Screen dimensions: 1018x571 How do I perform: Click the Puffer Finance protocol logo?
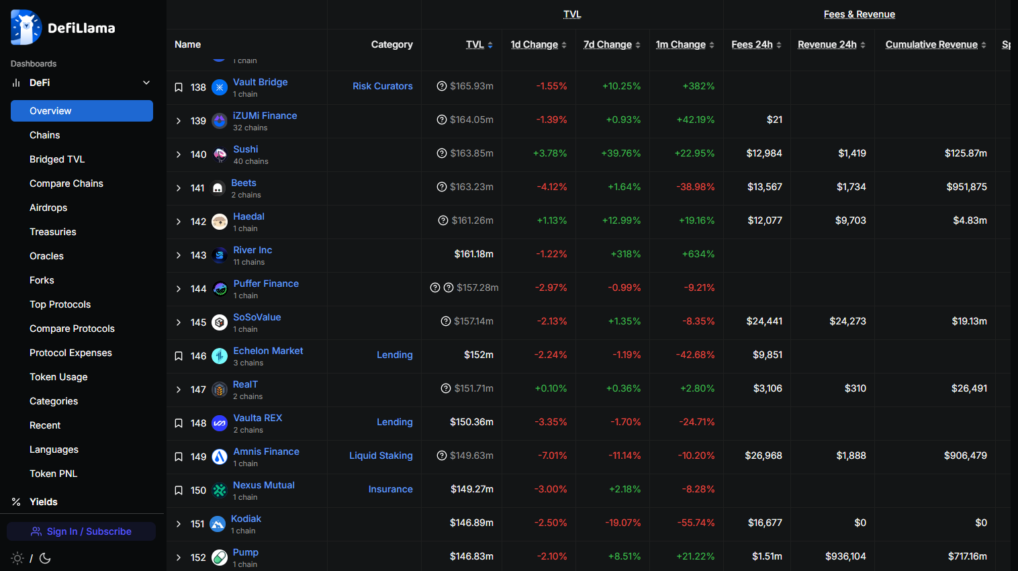coord(220,289)
